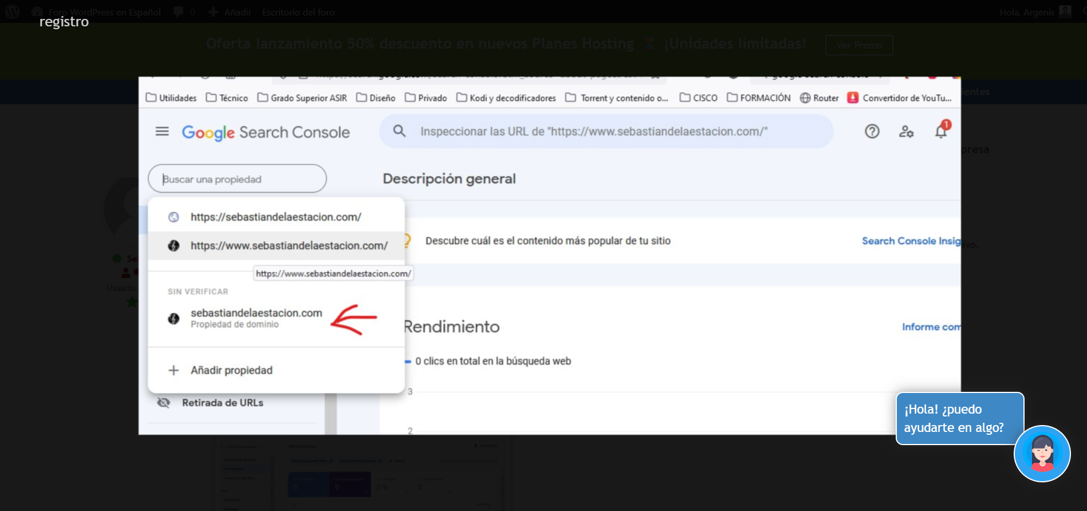Viewport: 1087px width, 511px height.
Task: Choose Añadir propiedad option
Action: 276,370
